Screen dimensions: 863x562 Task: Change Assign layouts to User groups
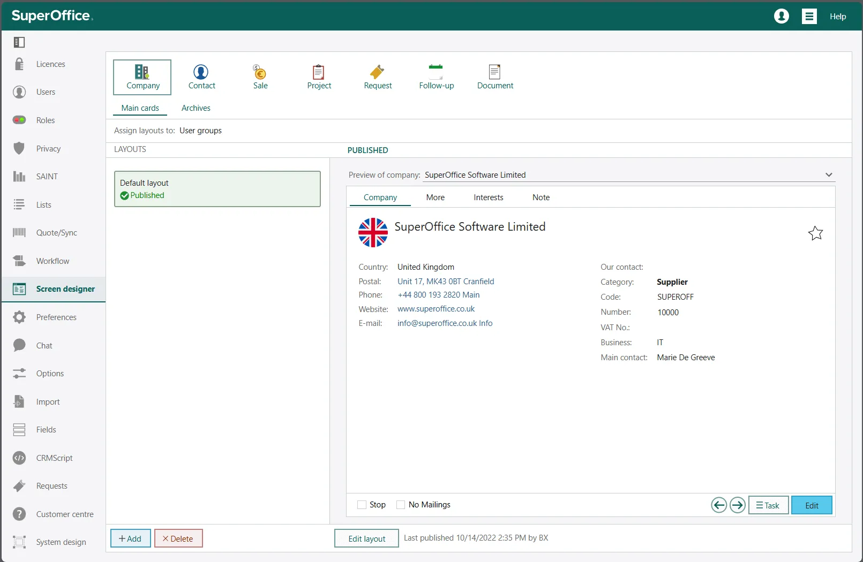200,131
